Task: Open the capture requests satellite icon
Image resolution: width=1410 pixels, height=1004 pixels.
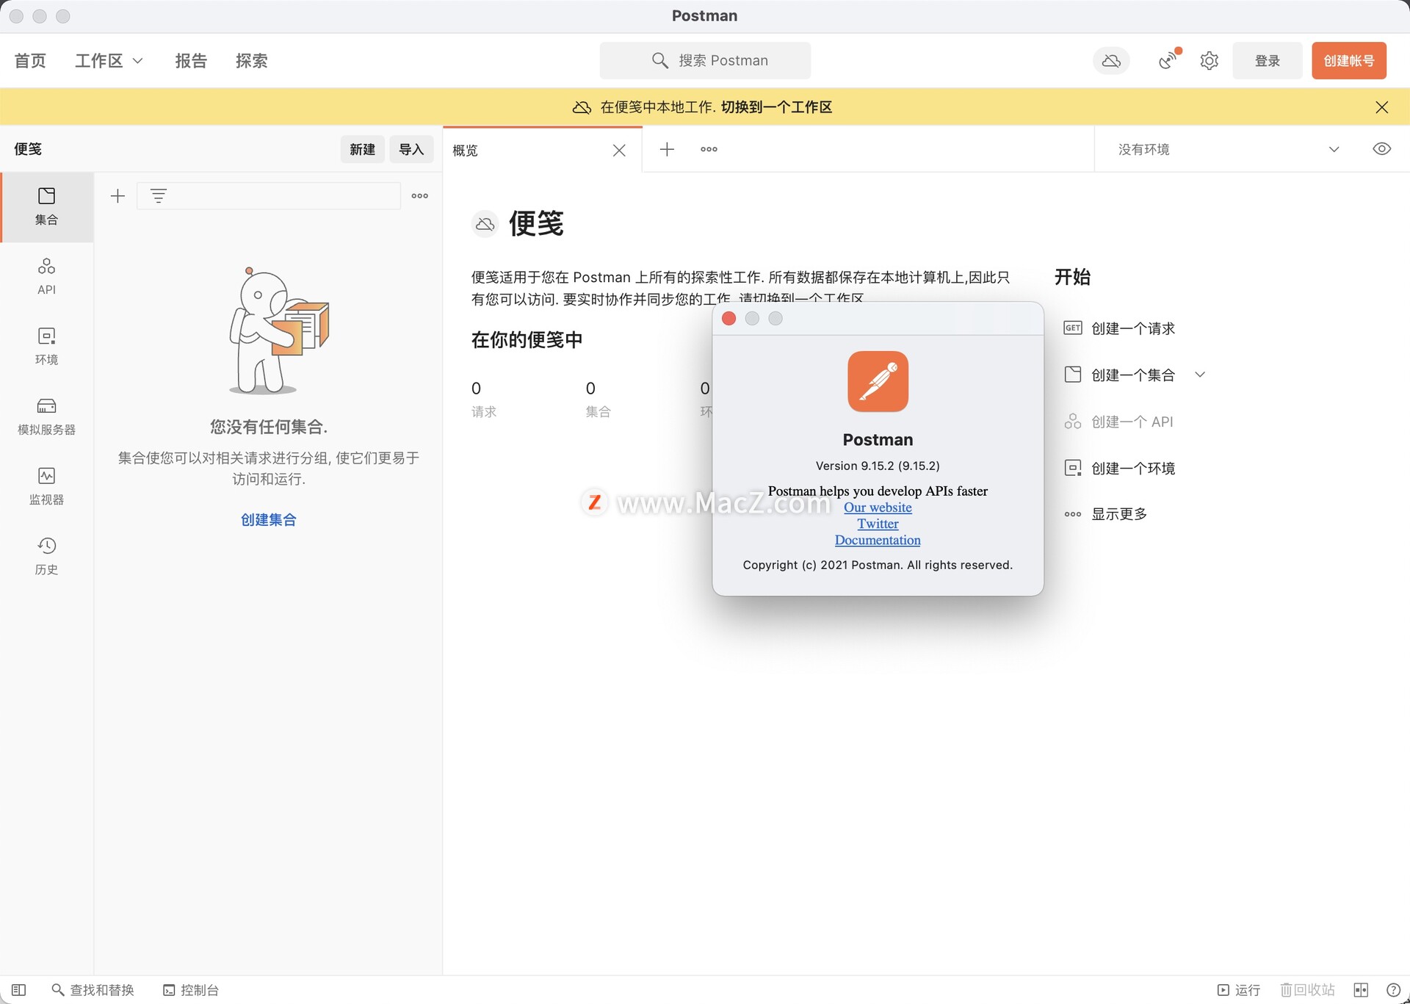Action: [1168, 60]
